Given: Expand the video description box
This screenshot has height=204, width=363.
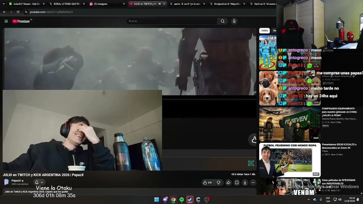Looking at the screenshot, I should pos(129,192).
